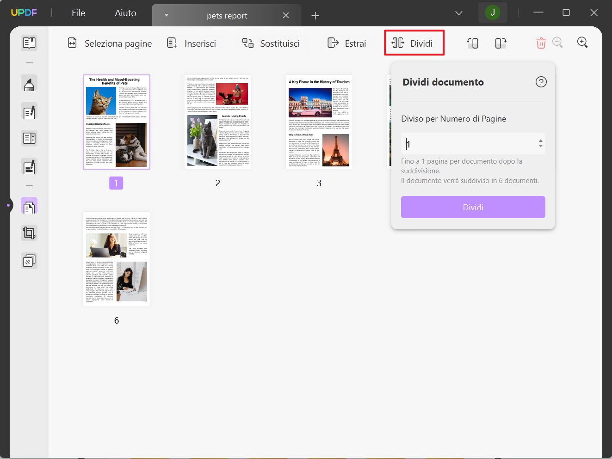Click Estrai in the top toolbar
Image resolution: width=612 pixels, height=459 pixels.
[346, 43]
